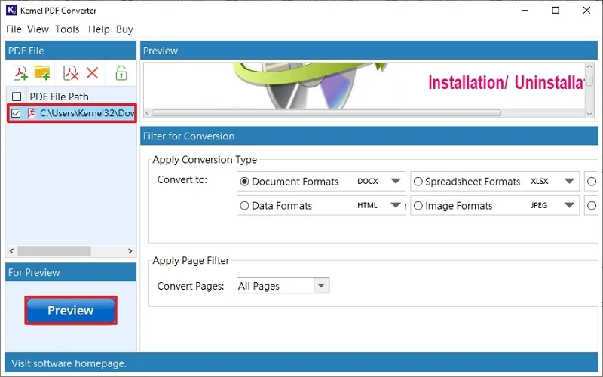The height and width of the screenshot is (377, 603).
Task: Open the JPEG image format dropdown
Action: [x=569, y=205]
